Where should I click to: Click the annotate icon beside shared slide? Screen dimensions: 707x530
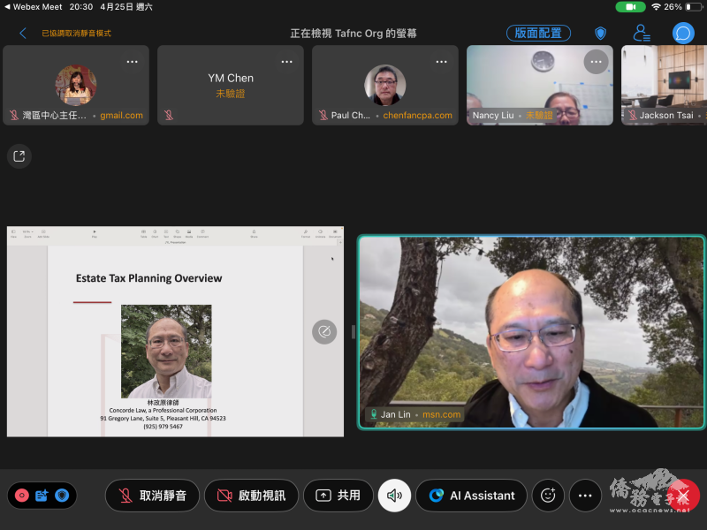(324, 332)
